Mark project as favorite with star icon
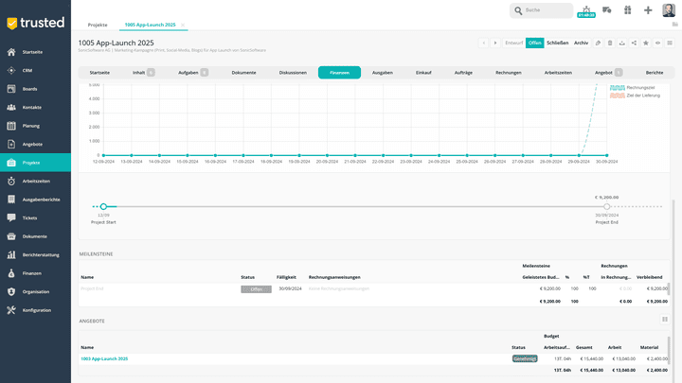Screen dimensions: 682x383 point(645,43)
